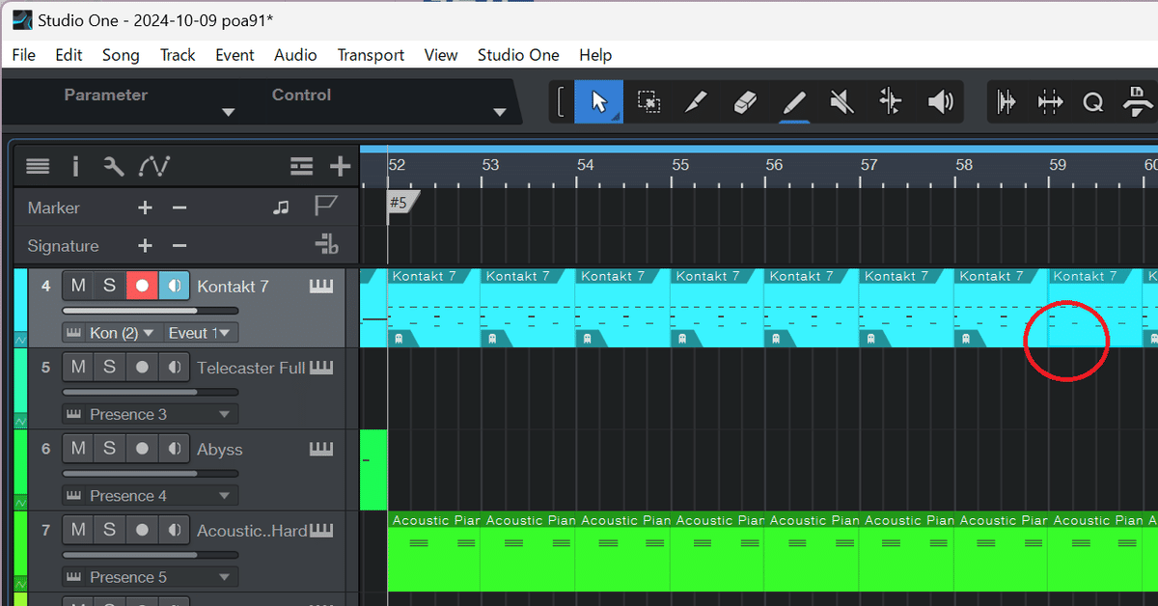Click the flag icon on Marker row
1158x606 pixels.
(x=324, y=207)
